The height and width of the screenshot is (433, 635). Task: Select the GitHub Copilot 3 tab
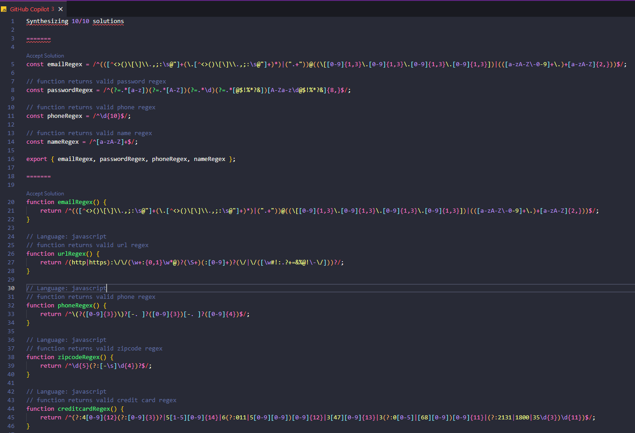[x=32, y=9]
